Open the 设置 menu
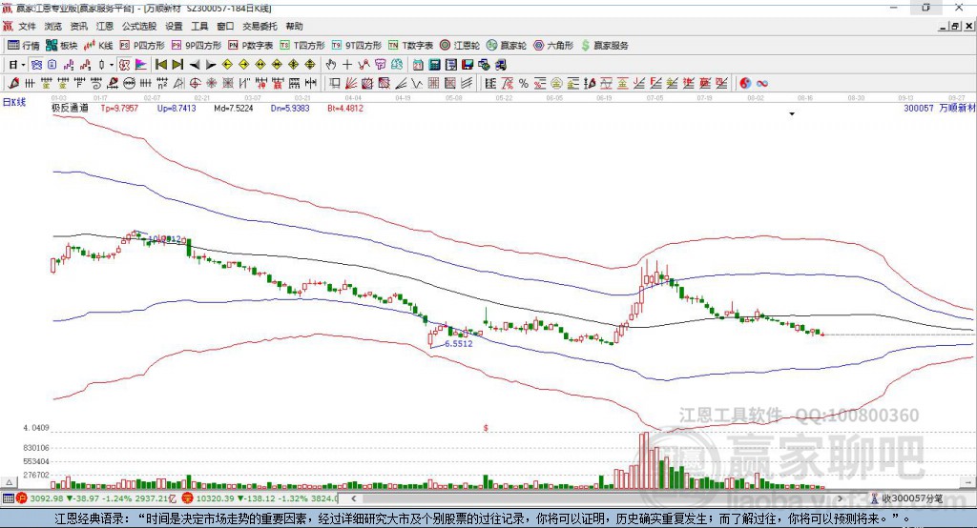 click(174, 26)
